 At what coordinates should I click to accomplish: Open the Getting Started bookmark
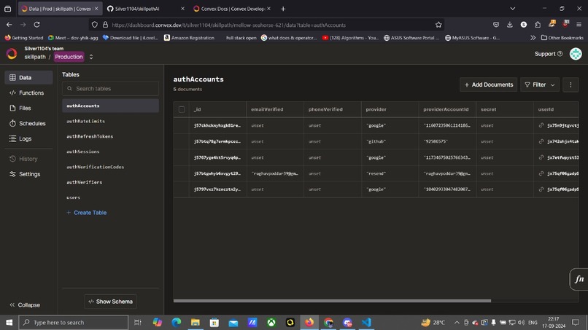point(24,38)
